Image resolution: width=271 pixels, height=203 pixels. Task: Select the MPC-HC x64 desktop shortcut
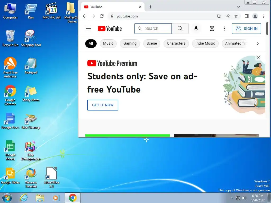[52, 11]
